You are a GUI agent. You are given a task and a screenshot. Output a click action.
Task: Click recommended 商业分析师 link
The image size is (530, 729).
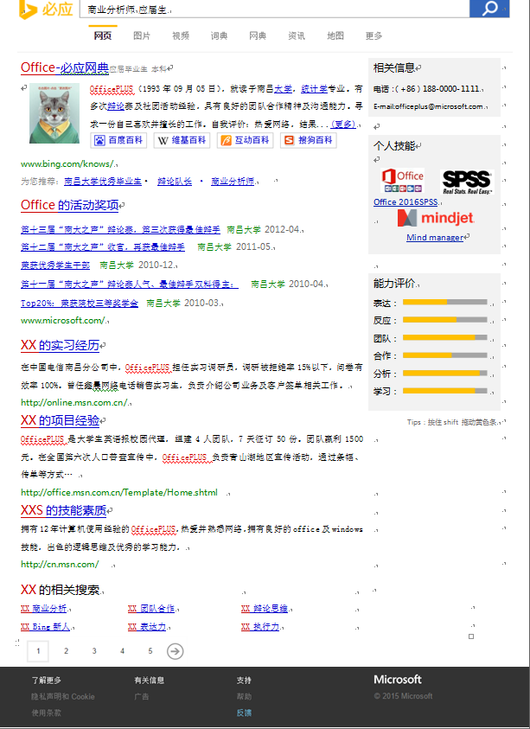(233, 182)
